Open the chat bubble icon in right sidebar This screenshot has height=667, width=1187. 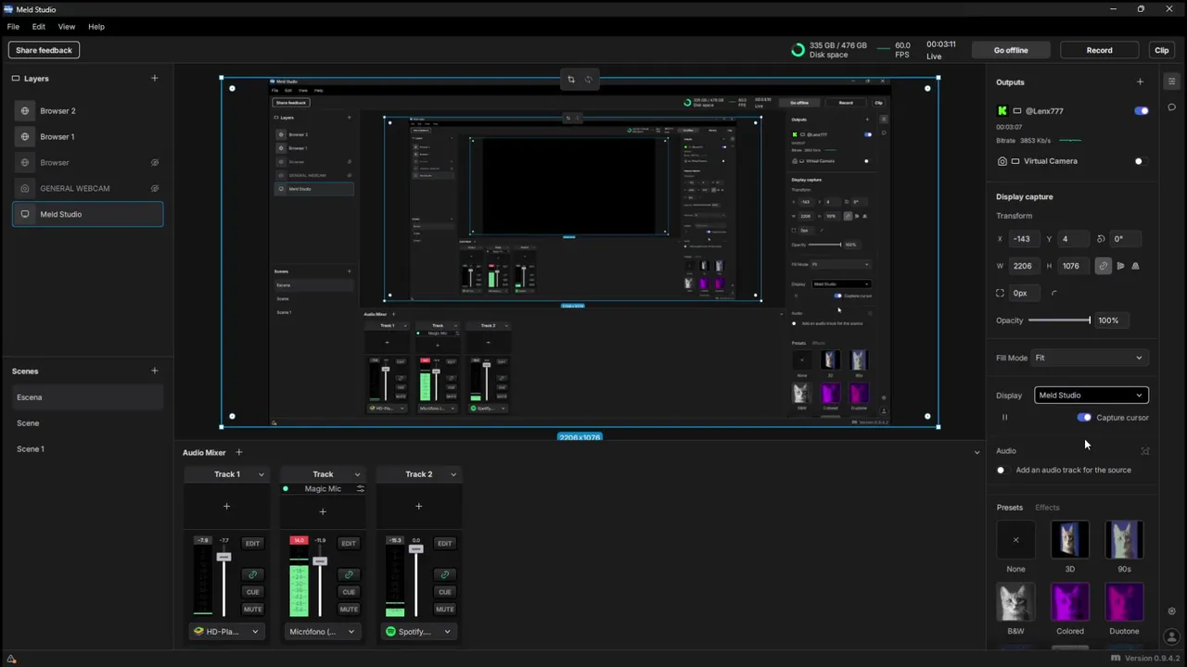(x=1171, y=107)
